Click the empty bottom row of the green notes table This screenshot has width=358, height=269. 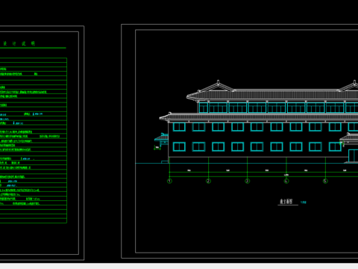pos(34,220)
